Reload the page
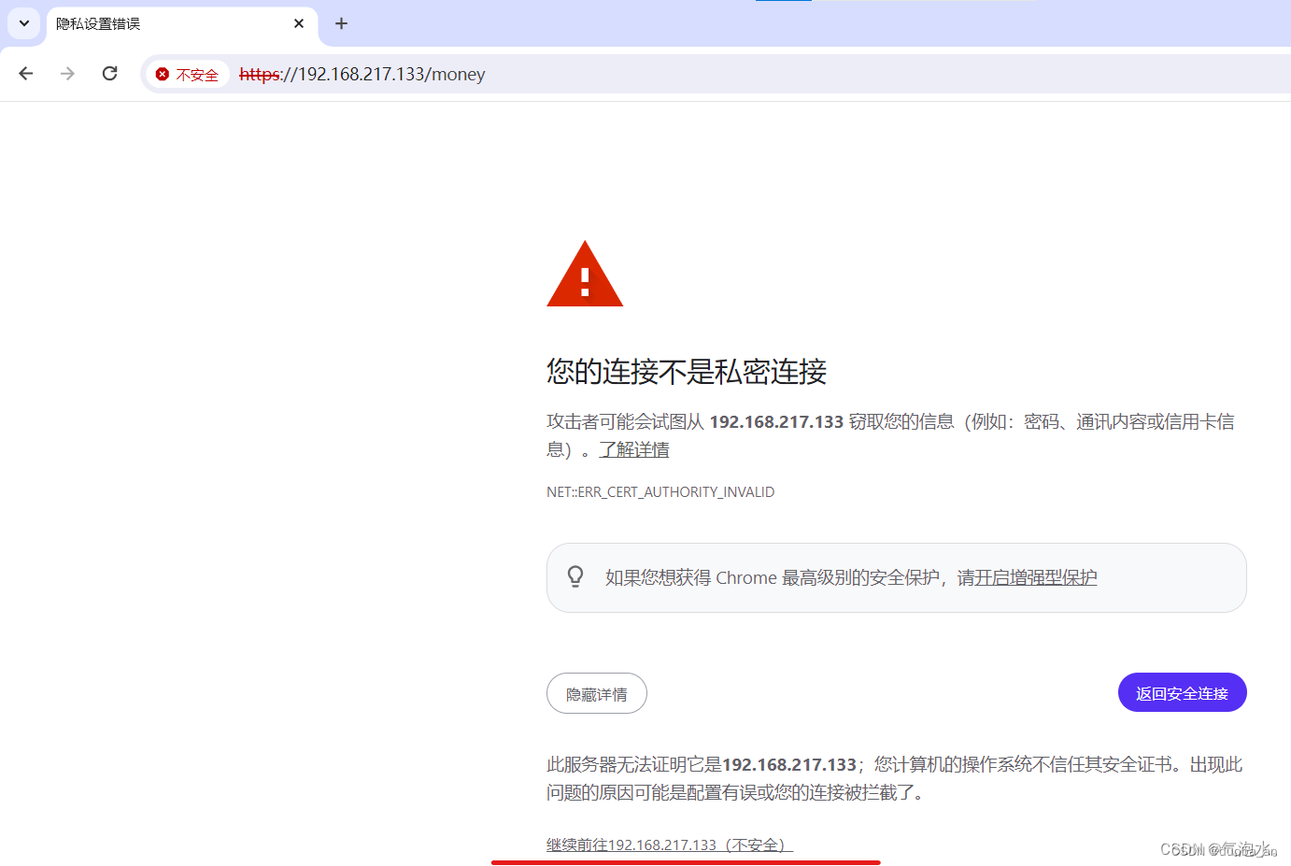Image resolution: width=1291 pixels, height=866 pixels. [109, 74]
